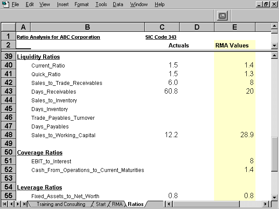
Task: Open the Edit menu
Action: [30, 4]
